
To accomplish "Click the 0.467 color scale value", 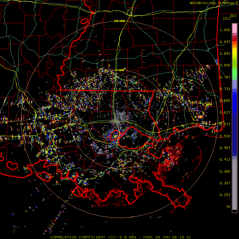I will coord(225,148).
